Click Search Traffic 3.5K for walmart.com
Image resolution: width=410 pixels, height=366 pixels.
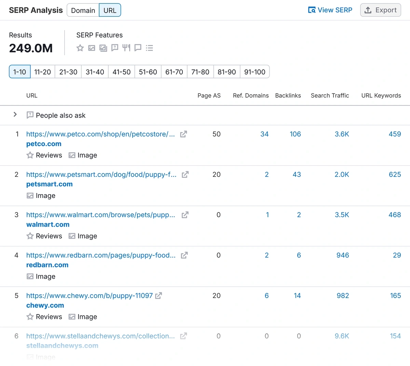click(342, 215)
